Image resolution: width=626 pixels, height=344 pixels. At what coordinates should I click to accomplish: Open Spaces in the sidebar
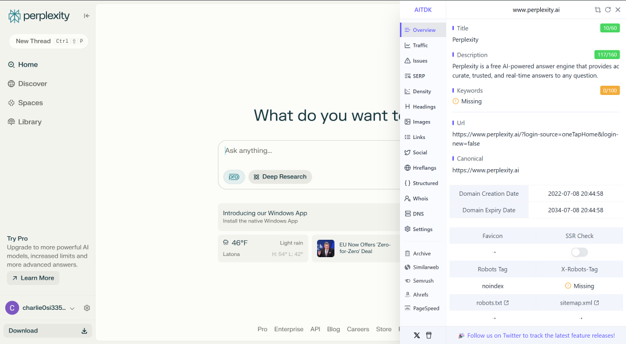tap(25, 103)
